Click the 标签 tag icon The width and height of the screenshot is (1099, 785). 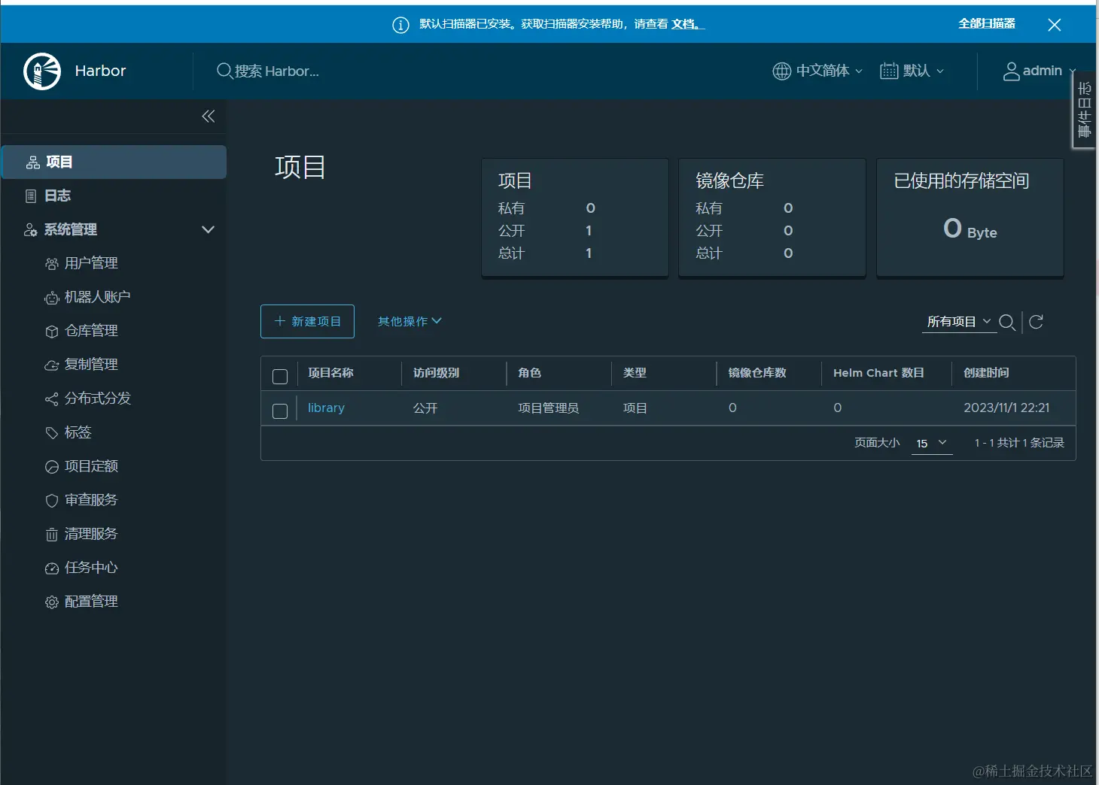pos(52,433)
